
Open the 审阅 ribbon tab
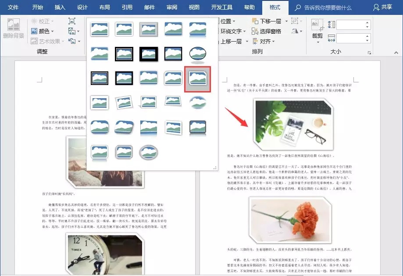coord(172,7)
